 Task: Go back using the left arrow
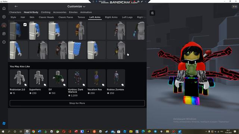point(16,6)
